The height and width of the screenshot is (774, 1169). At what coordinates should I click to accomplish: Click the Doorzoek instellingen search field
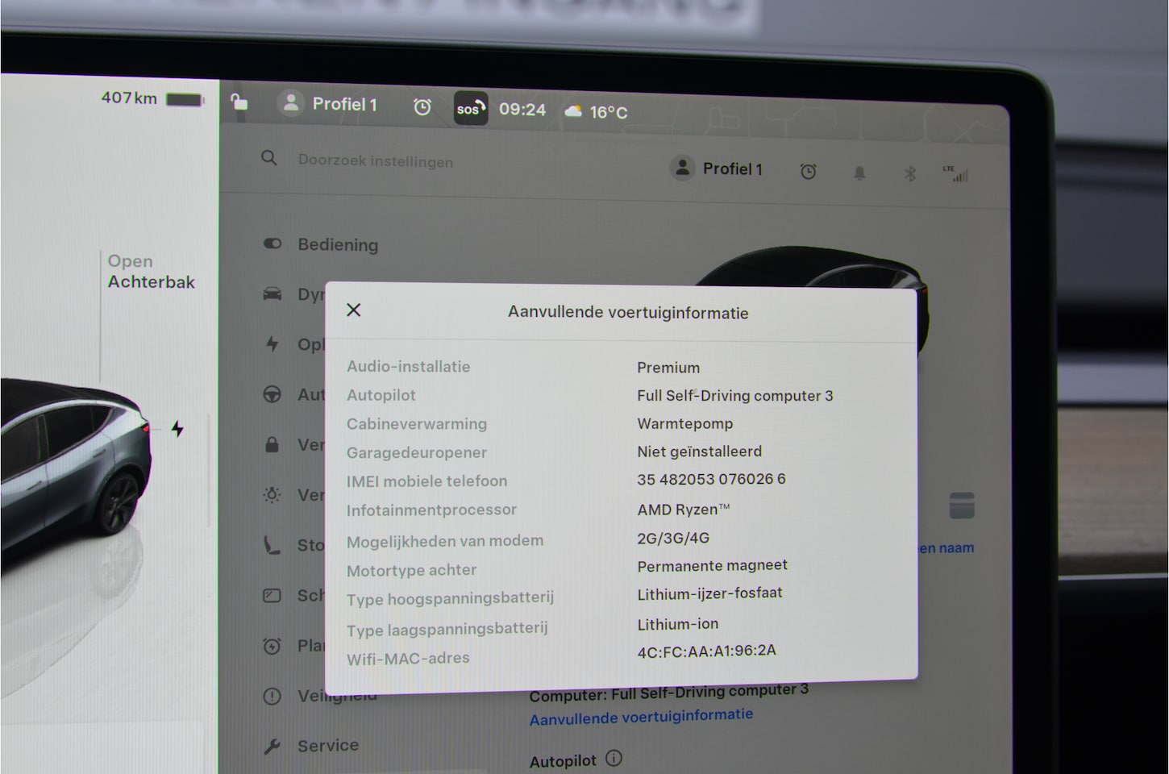[375, 161]
